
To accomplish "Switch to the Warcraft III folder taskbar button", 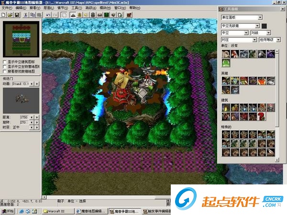I will (x=58, y=211).
